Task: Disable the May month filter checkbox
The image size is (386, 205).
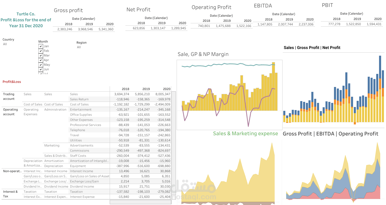Action: 41,64
